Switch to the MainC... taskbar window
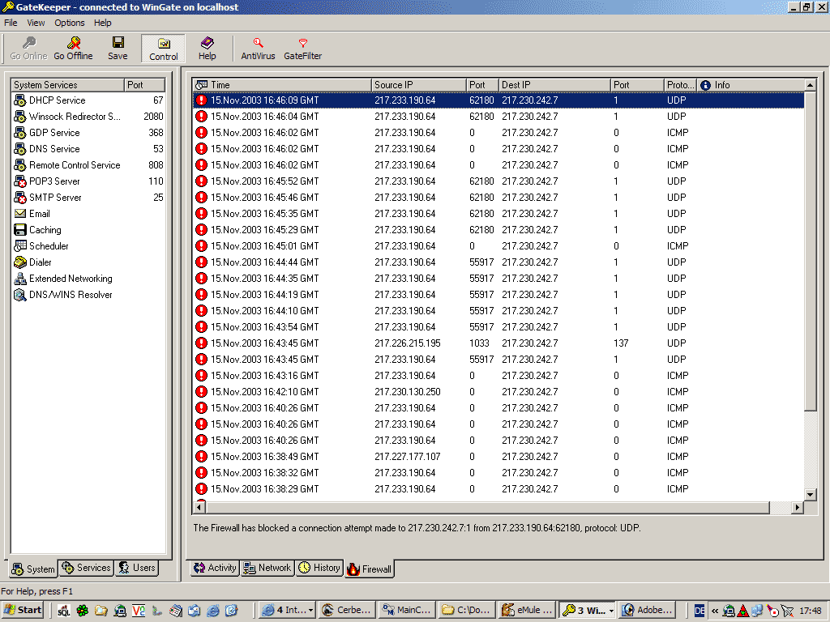 (408, 611)
